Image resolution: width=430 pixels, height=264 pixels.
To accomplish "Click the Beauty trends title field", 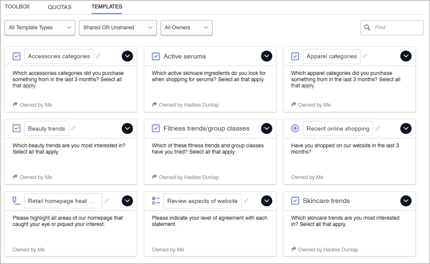I will (46, 128).
